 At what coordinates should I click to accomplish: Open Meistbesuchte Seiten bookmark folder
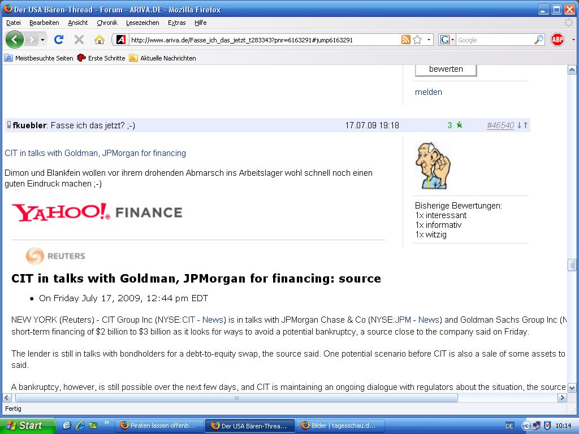click(x=39, y=58)
